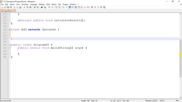This screenshot has width=182, height=102.
Task: Click 'Ln : 29' in the status bar
Action: tap(113, 101)
